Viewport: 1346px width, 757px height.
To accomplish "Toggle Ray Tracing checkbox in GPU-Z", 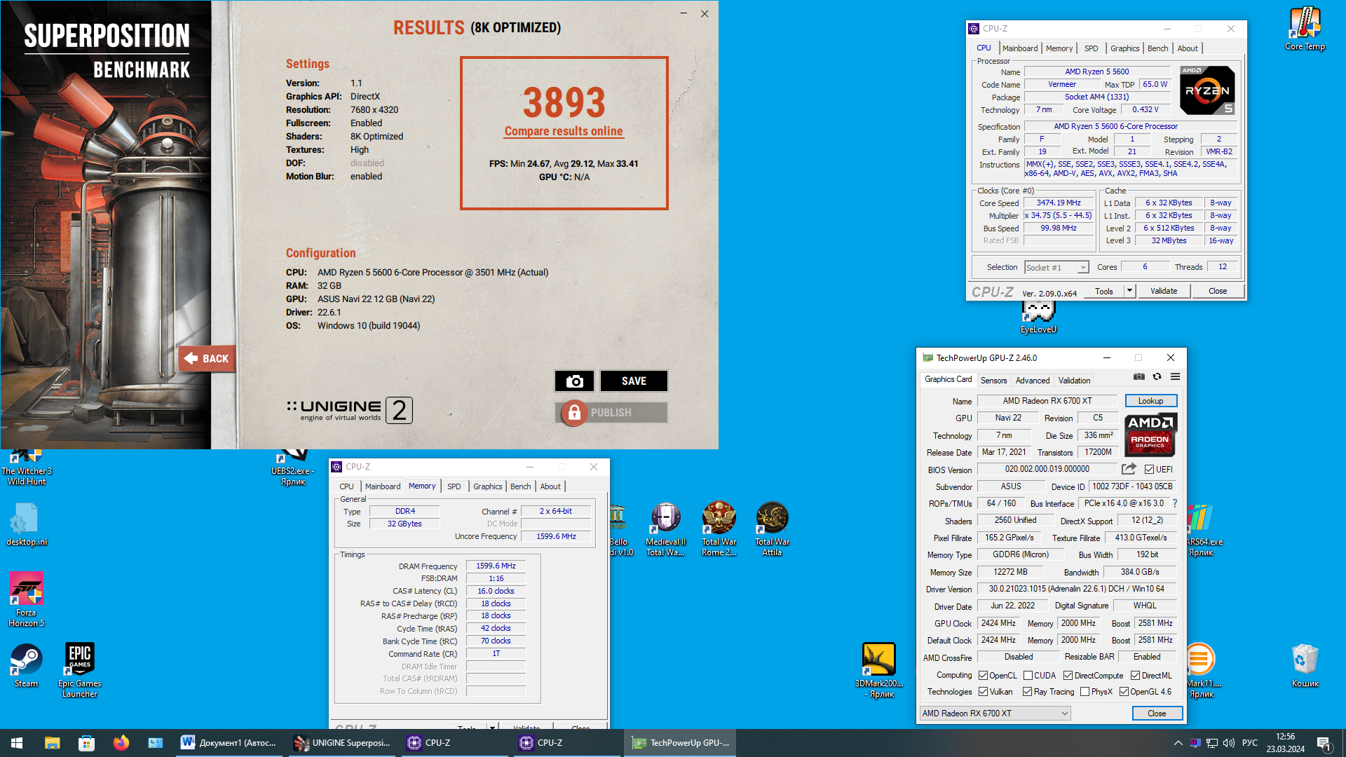I will click(x=1027, y=692).
